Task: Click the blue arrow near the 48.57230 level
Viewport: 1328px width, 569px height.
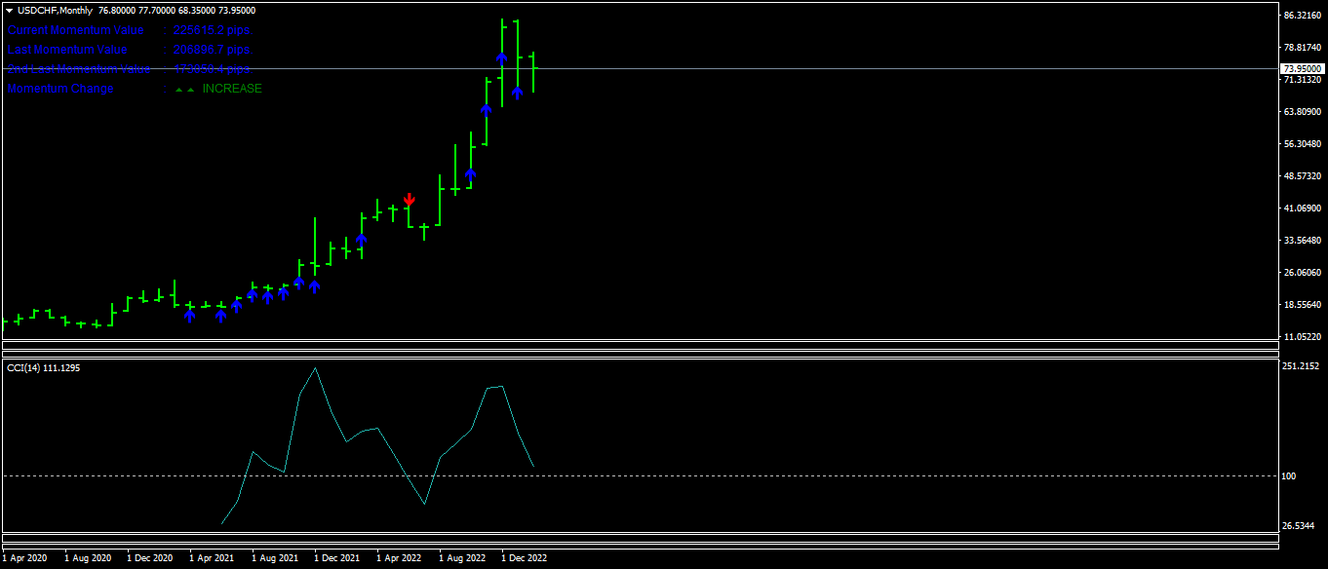Action: (x=470, y=175)
